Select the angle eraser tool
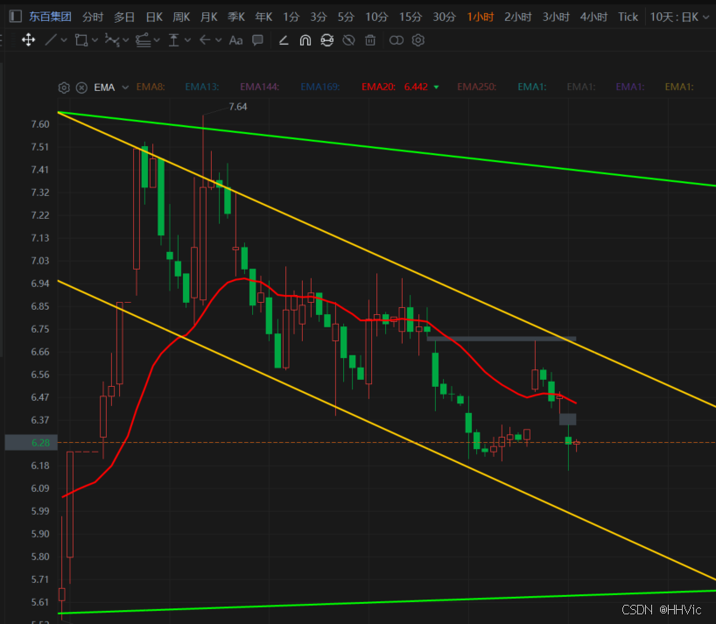This screenshot has height=624, width=716. click(284, 40)
